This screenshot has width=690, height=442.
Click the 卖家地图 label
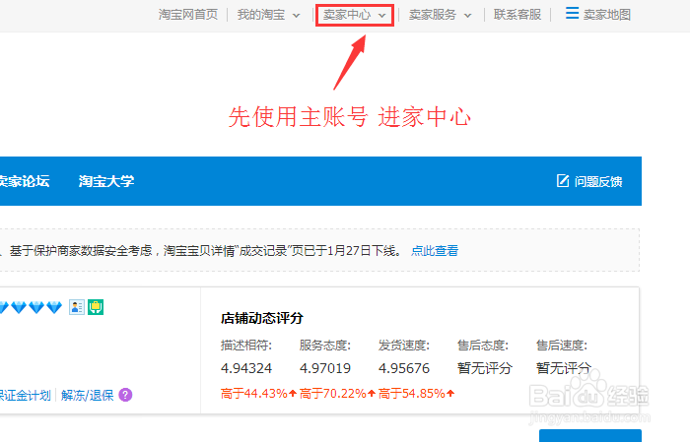pyautogui.click(x=607, y=15)
